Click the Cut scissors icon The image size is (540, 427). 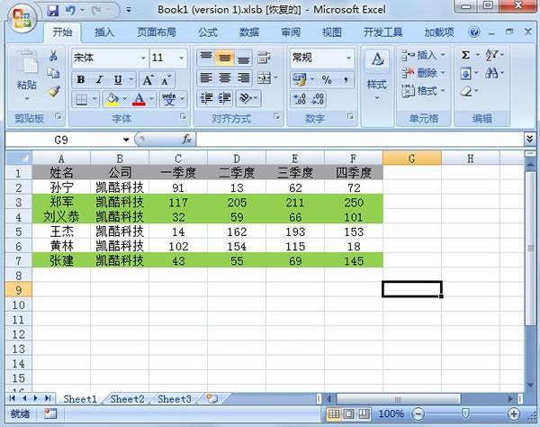54,56
